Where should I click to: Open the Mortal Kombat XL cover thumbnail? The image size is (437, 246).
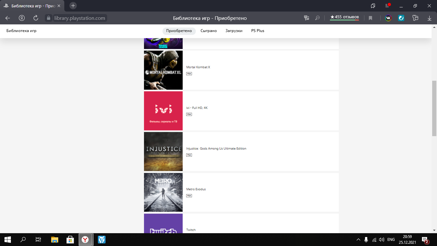pyautogui.click(x=163, y=70)
